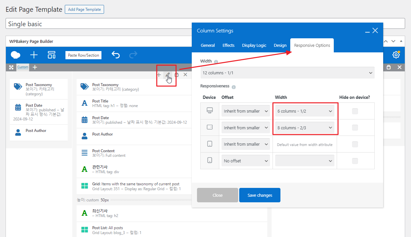Open the 6 columns - 1/2 width dropdown
Screen dimensions: 411x237
305,111
